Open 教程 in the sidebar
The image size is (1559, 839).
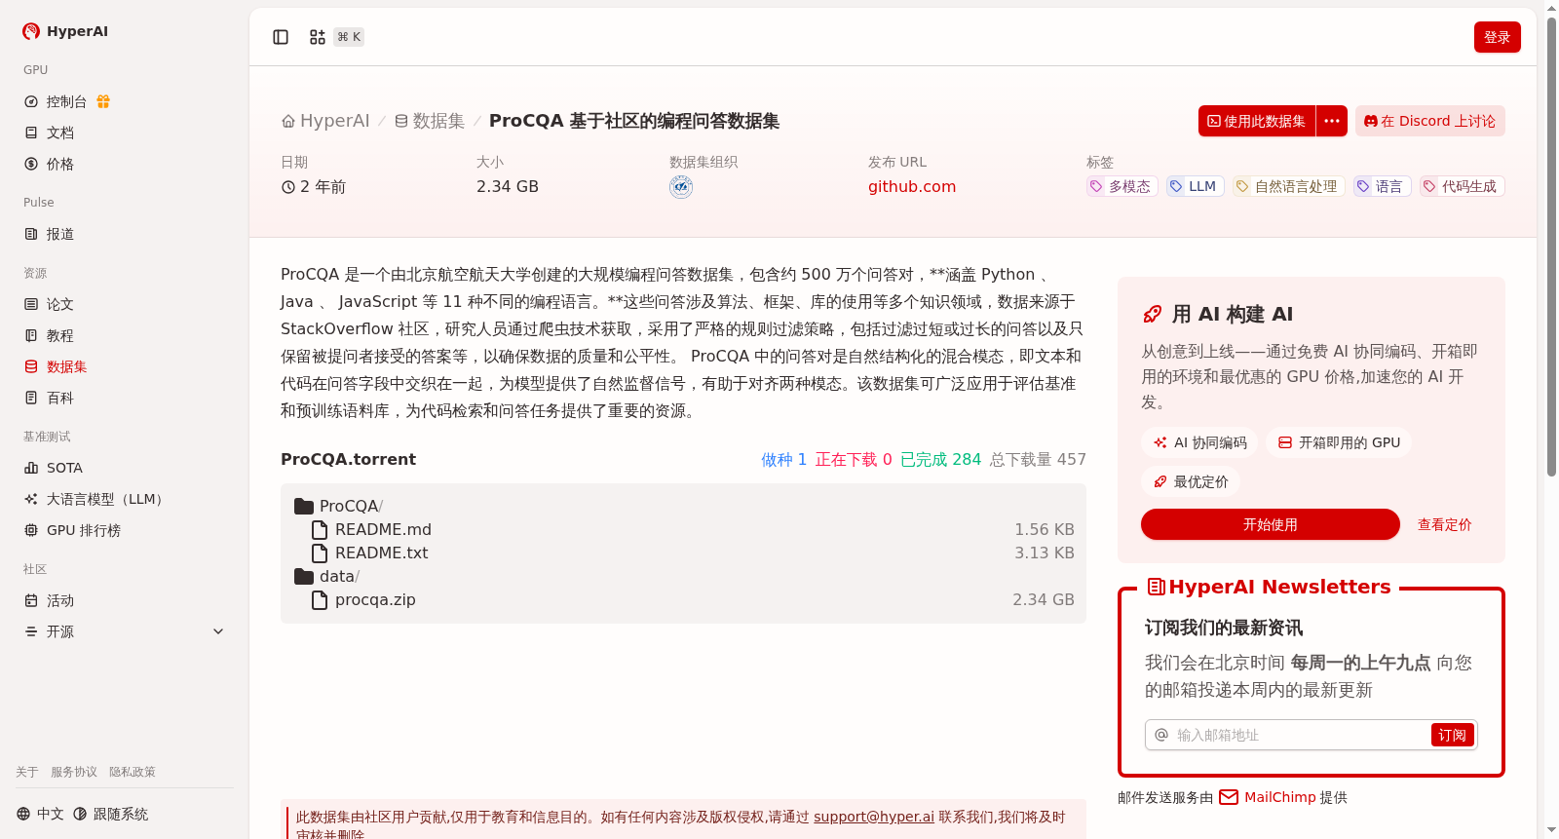(60, 335)
